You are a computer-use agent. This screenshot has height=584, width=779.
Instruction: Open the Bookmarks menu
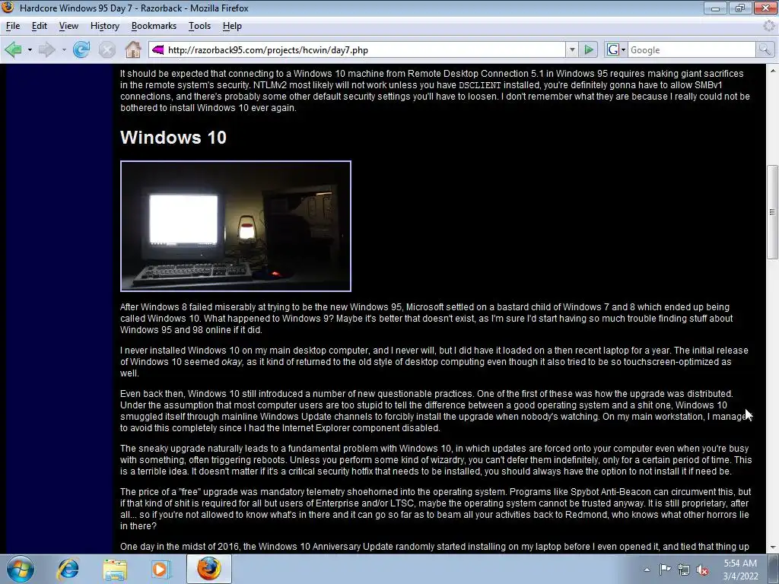154,26
